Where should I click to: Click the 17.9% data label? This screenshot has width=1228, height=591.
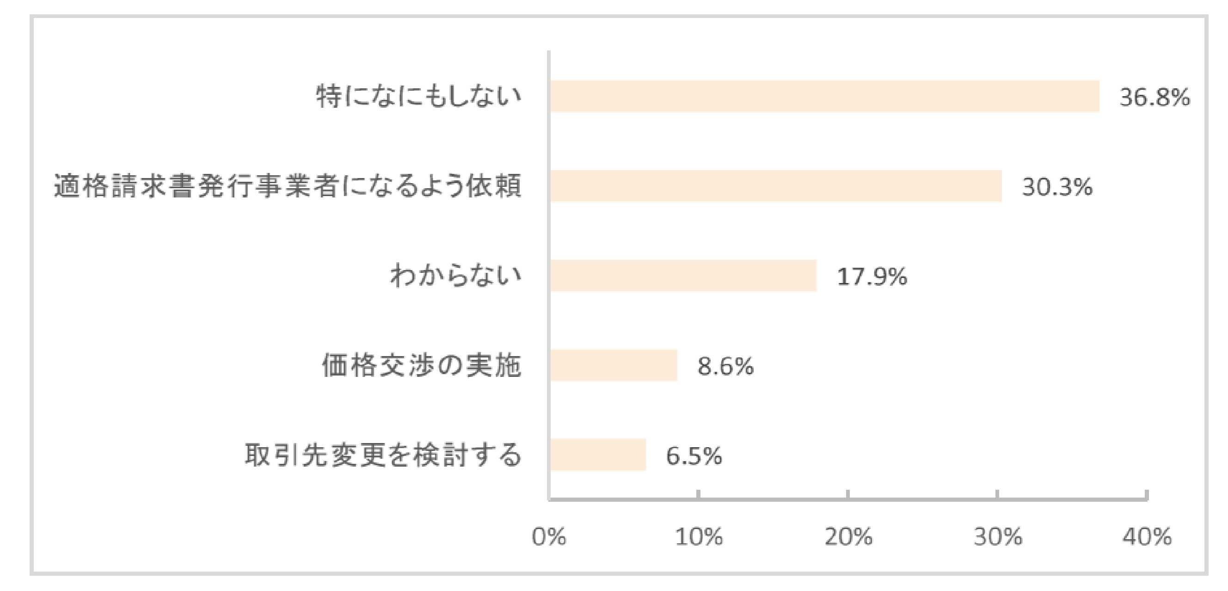coord(872,277)
